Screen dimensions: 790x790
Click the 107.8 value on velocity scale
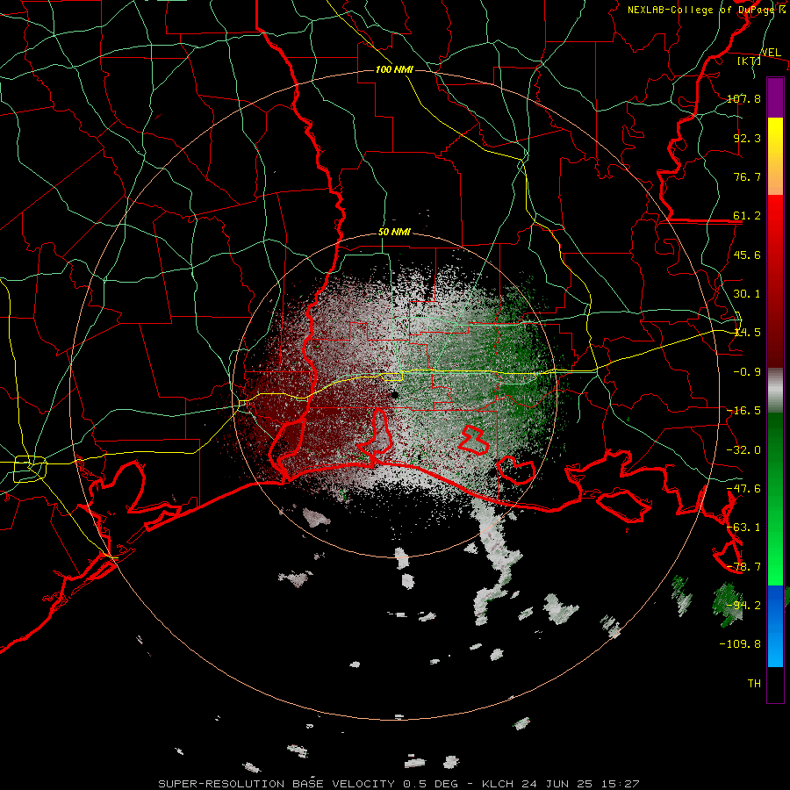[x=743, y=98]
